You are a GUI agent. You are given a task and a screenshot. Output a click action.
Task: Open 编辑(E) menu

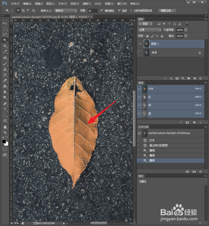click(x=27, y=4)
